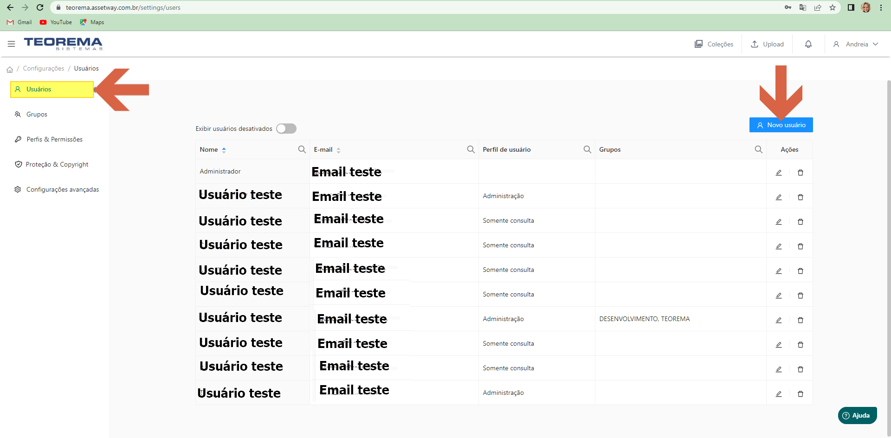891x438 pixels.
Task: Click the Upload button
Action: (x=768, y=44)
